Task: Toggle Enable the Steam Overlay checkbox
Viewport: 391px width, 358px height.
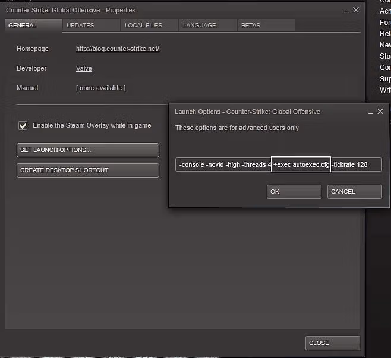Action: point(23,125)
